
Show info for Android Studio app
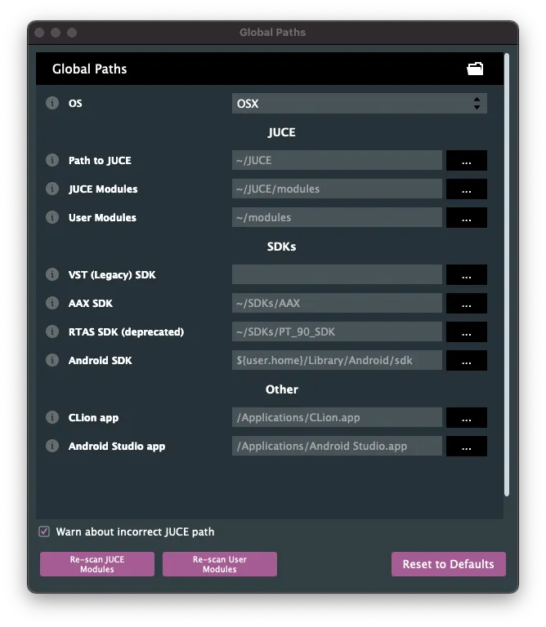tap(52, 447)
